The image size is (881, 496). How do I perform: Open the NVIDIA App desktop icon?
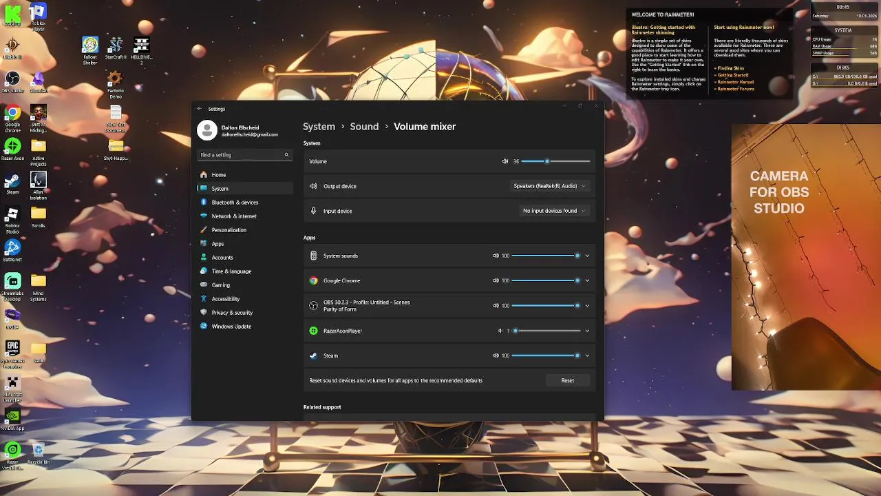12,419
